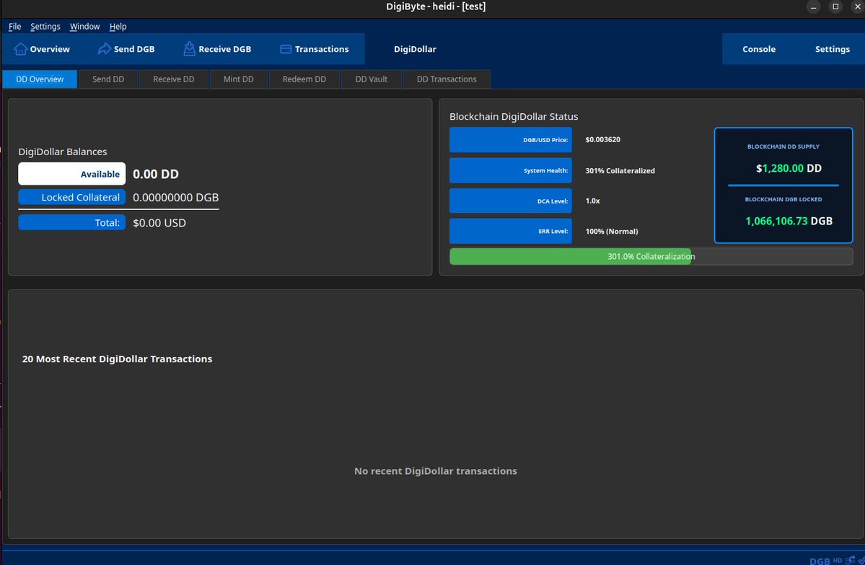This screenshot has width=865, height=565.
Task: Click the DigiDollar Balances heading
Action: point(62,152)
